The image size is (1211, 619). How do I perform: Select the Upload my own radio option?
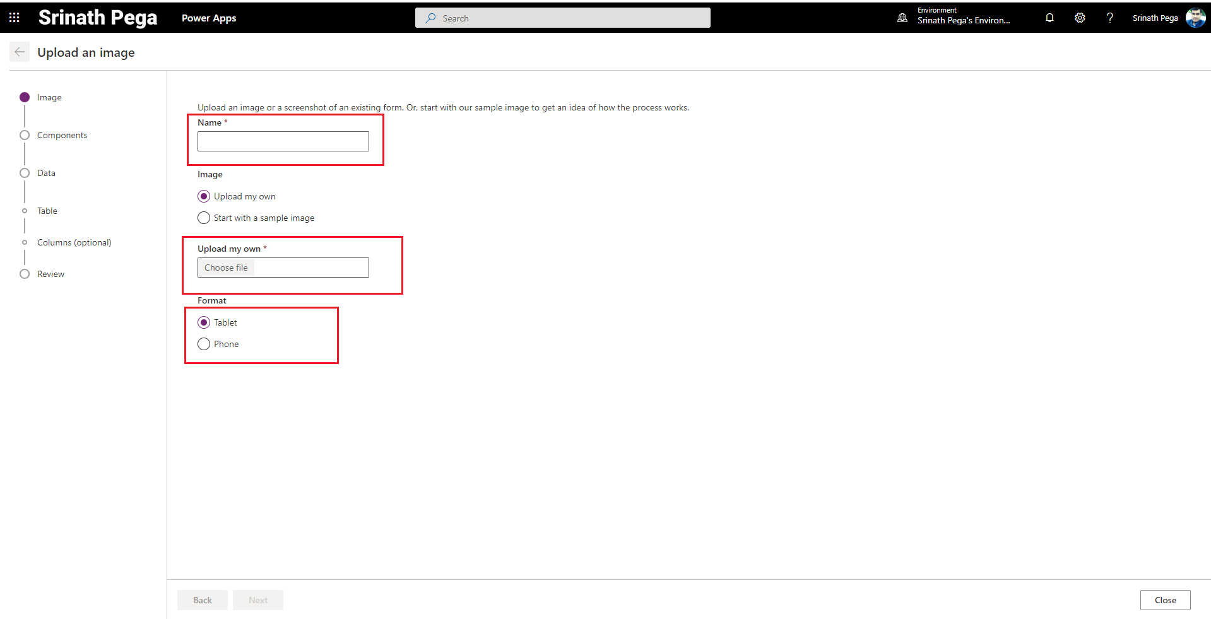point(204,196)
